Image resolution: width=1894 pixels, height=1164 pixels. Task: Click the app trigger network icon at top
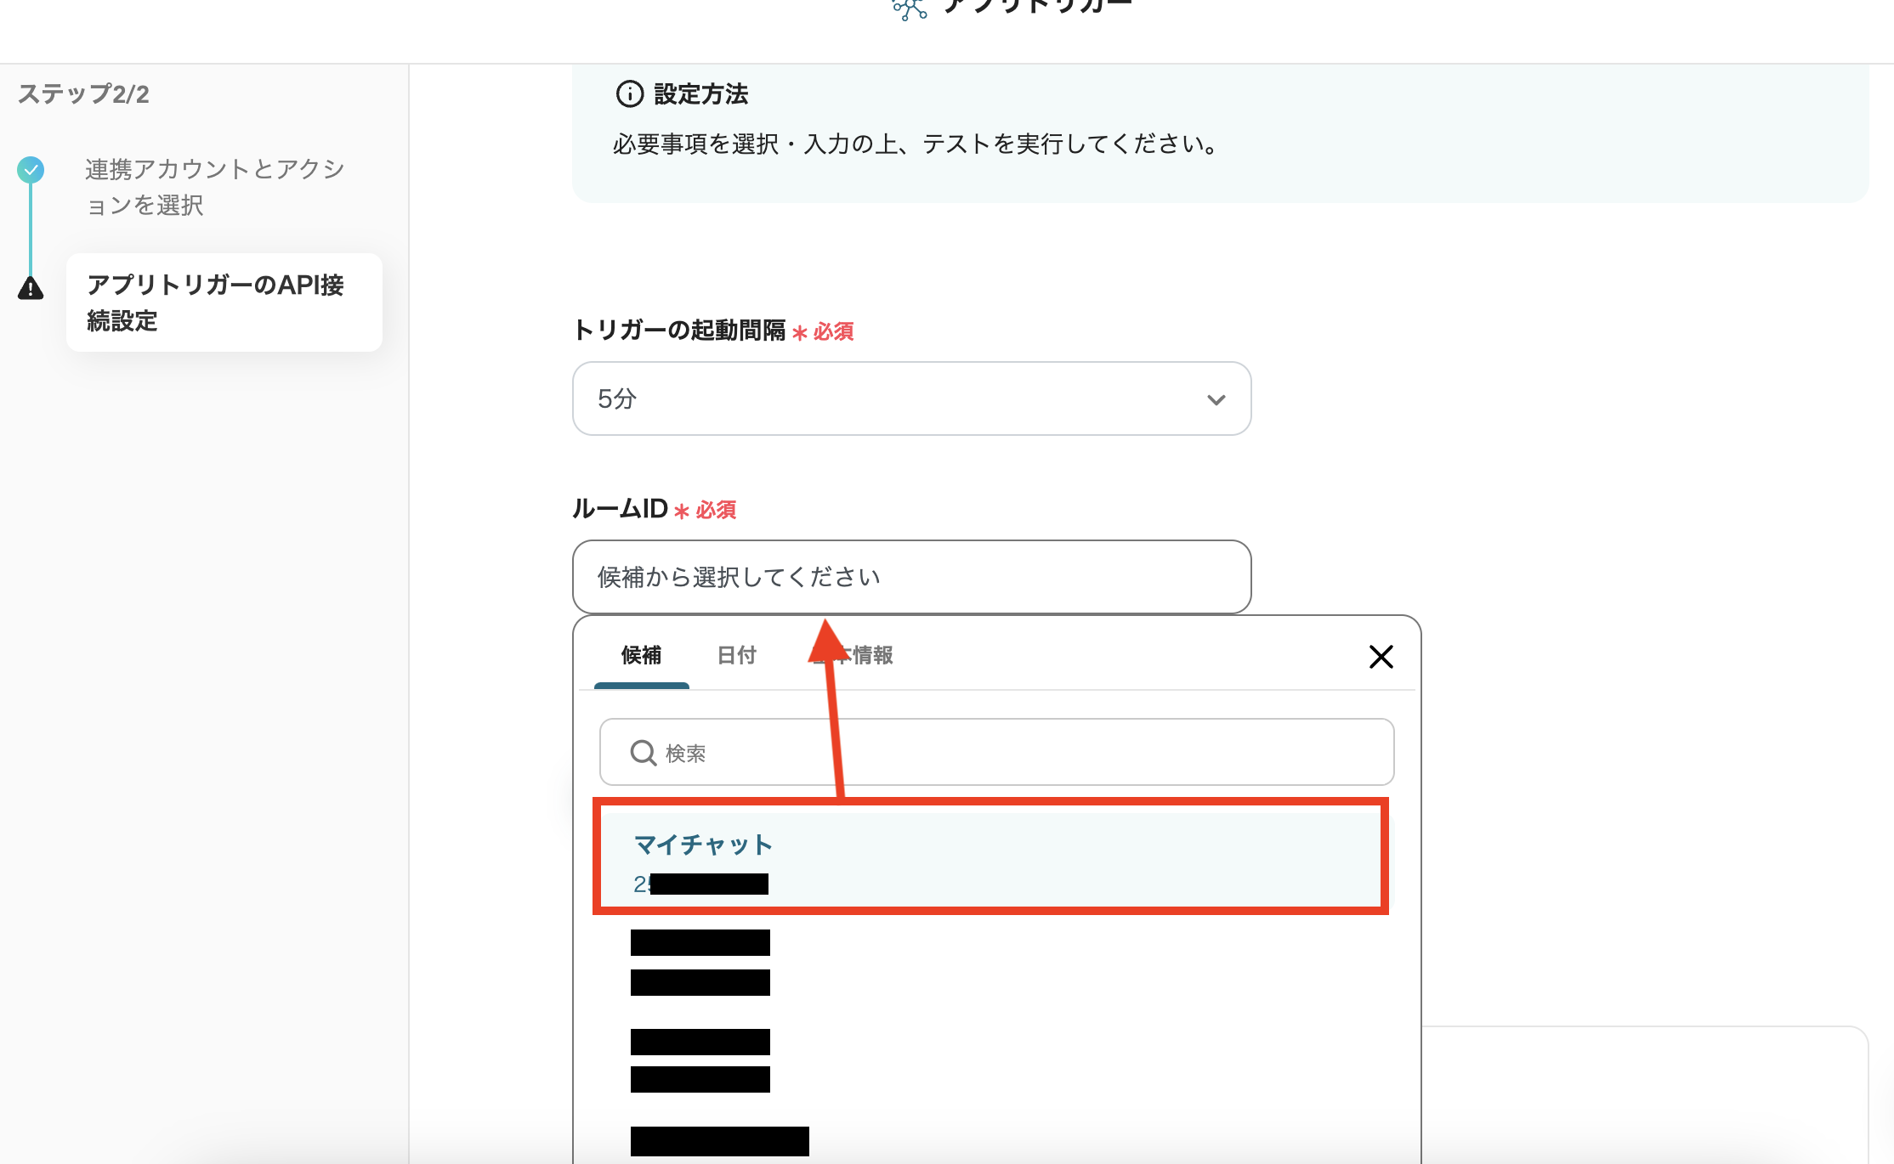(x=910, y=8)
